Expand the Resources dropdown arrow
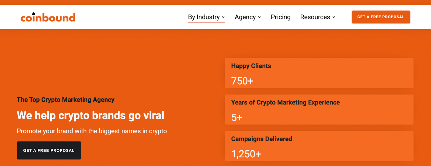The height and width of the screenshot is (166, 431). pyautogui.click(x=334, y=17)
